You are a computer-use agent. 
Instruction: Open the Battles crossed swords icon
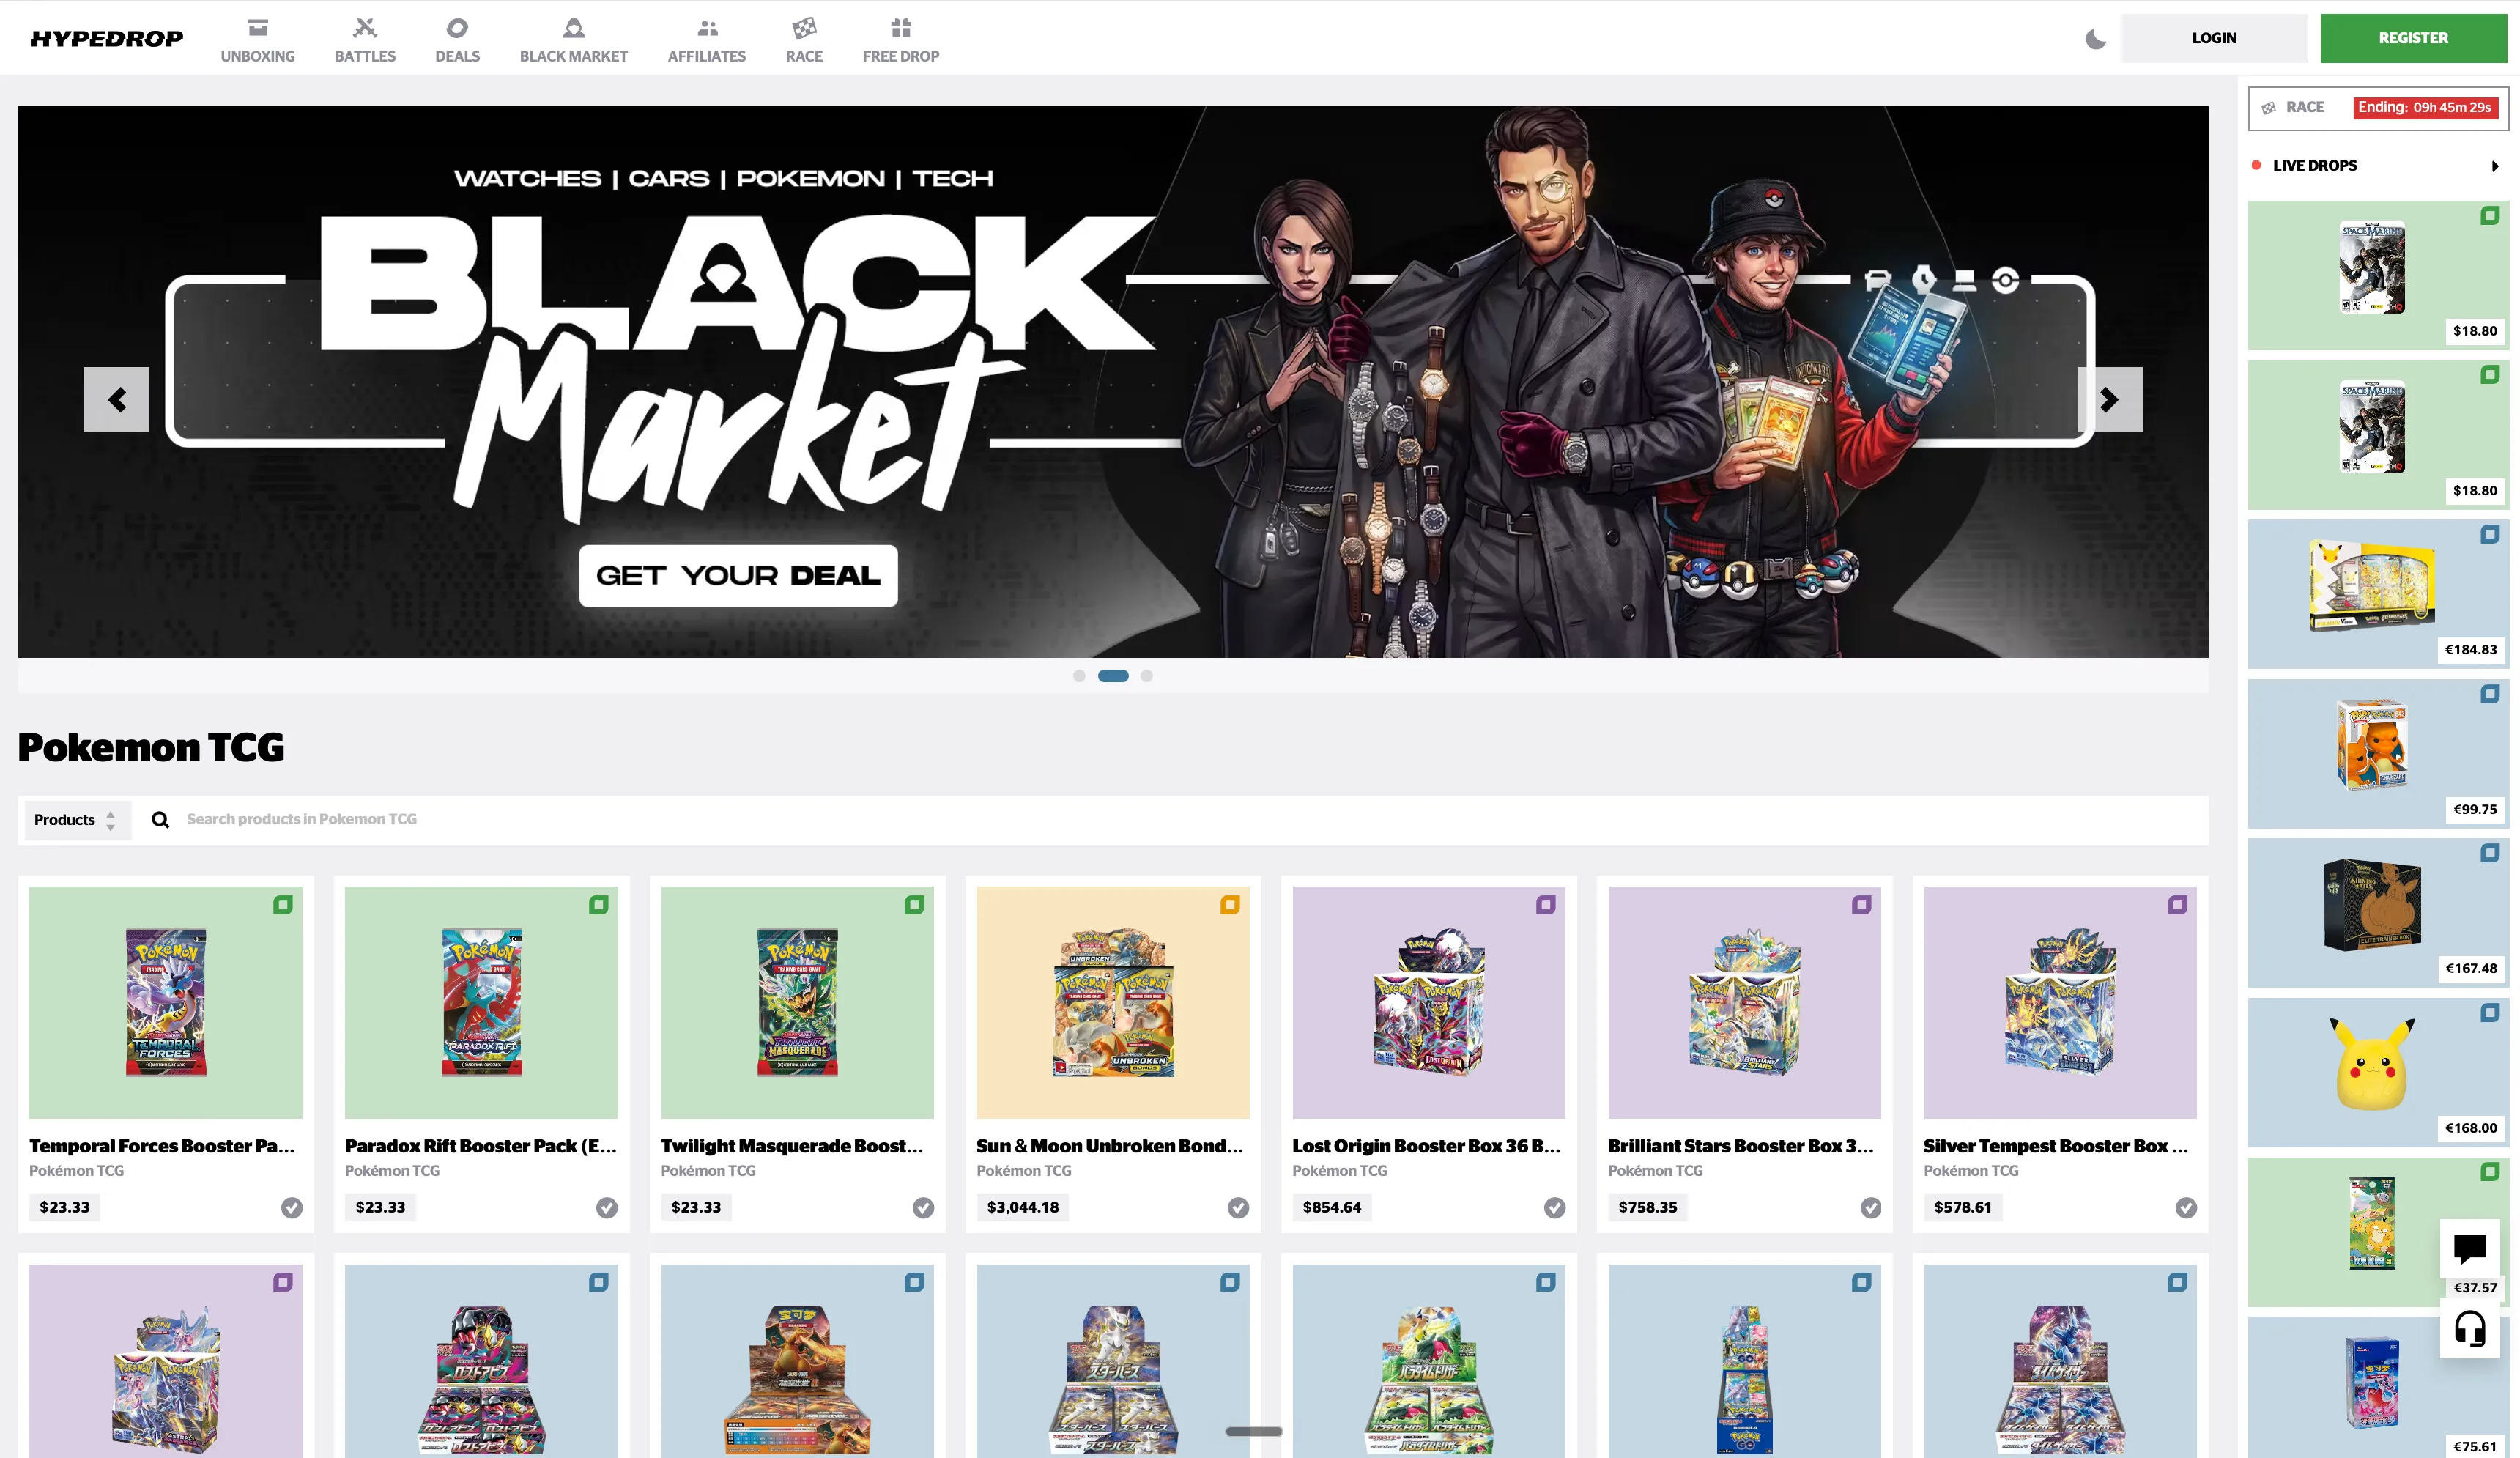pos(365,28)
